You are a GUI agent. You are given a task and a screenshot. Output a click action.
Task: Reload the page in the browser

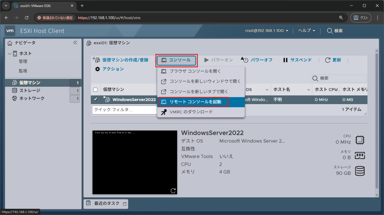point(27,18)
